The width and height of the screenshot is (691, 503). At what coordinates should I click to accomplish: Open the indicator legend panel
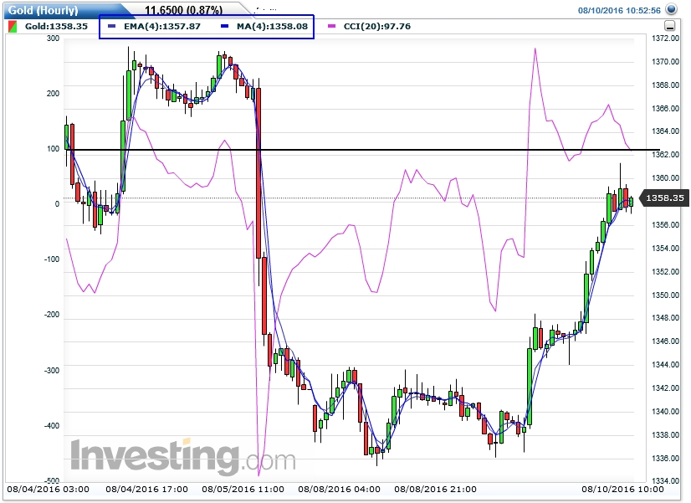[x=207, y=26]
